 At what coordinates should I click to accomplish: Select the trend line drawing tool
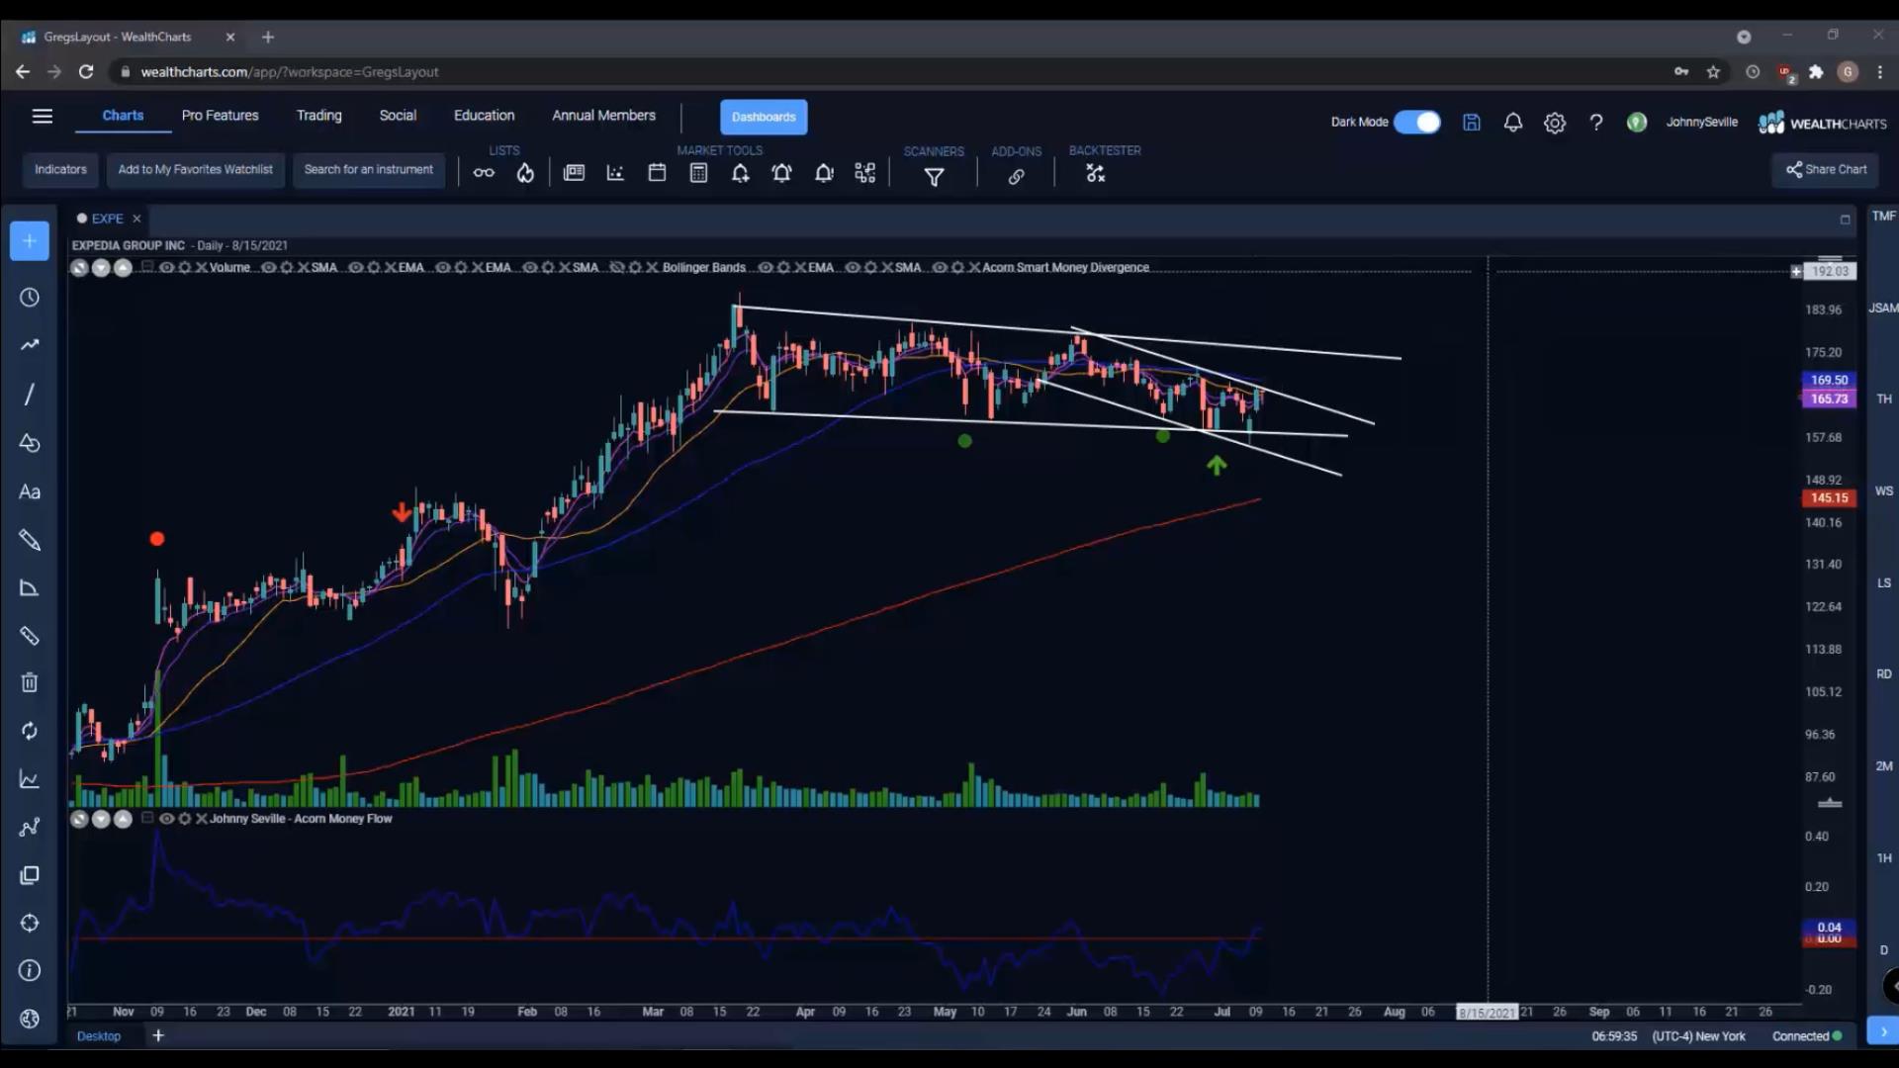[30, 345]
